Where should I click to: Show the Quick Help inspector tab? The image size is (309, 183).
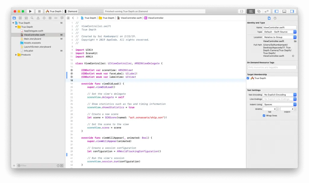click(x=275, y=18)
